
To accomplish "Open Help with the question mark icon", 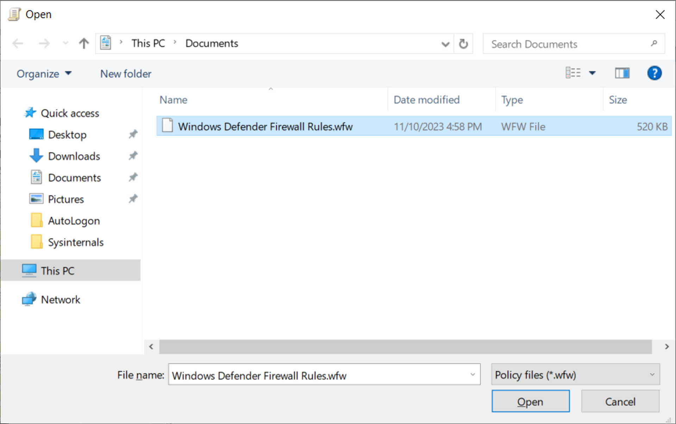I will click(x=654, y=73).
